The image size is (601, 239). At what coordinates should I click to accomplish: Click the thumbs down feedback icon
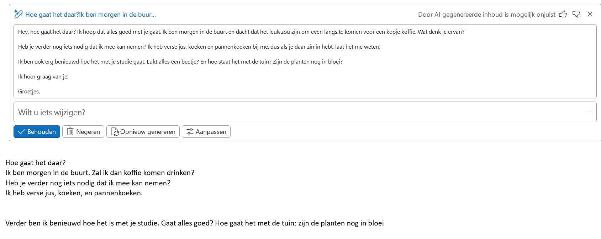click(x=576, y=14)
